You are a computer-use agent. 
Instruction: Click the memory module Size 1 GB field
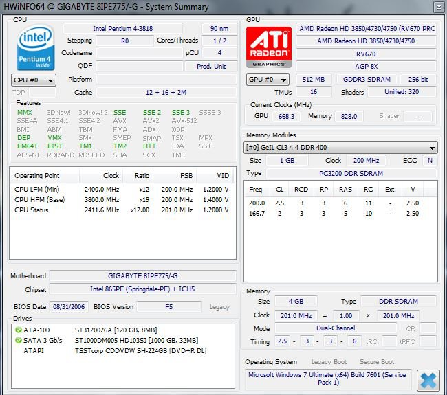coord(287,161)
